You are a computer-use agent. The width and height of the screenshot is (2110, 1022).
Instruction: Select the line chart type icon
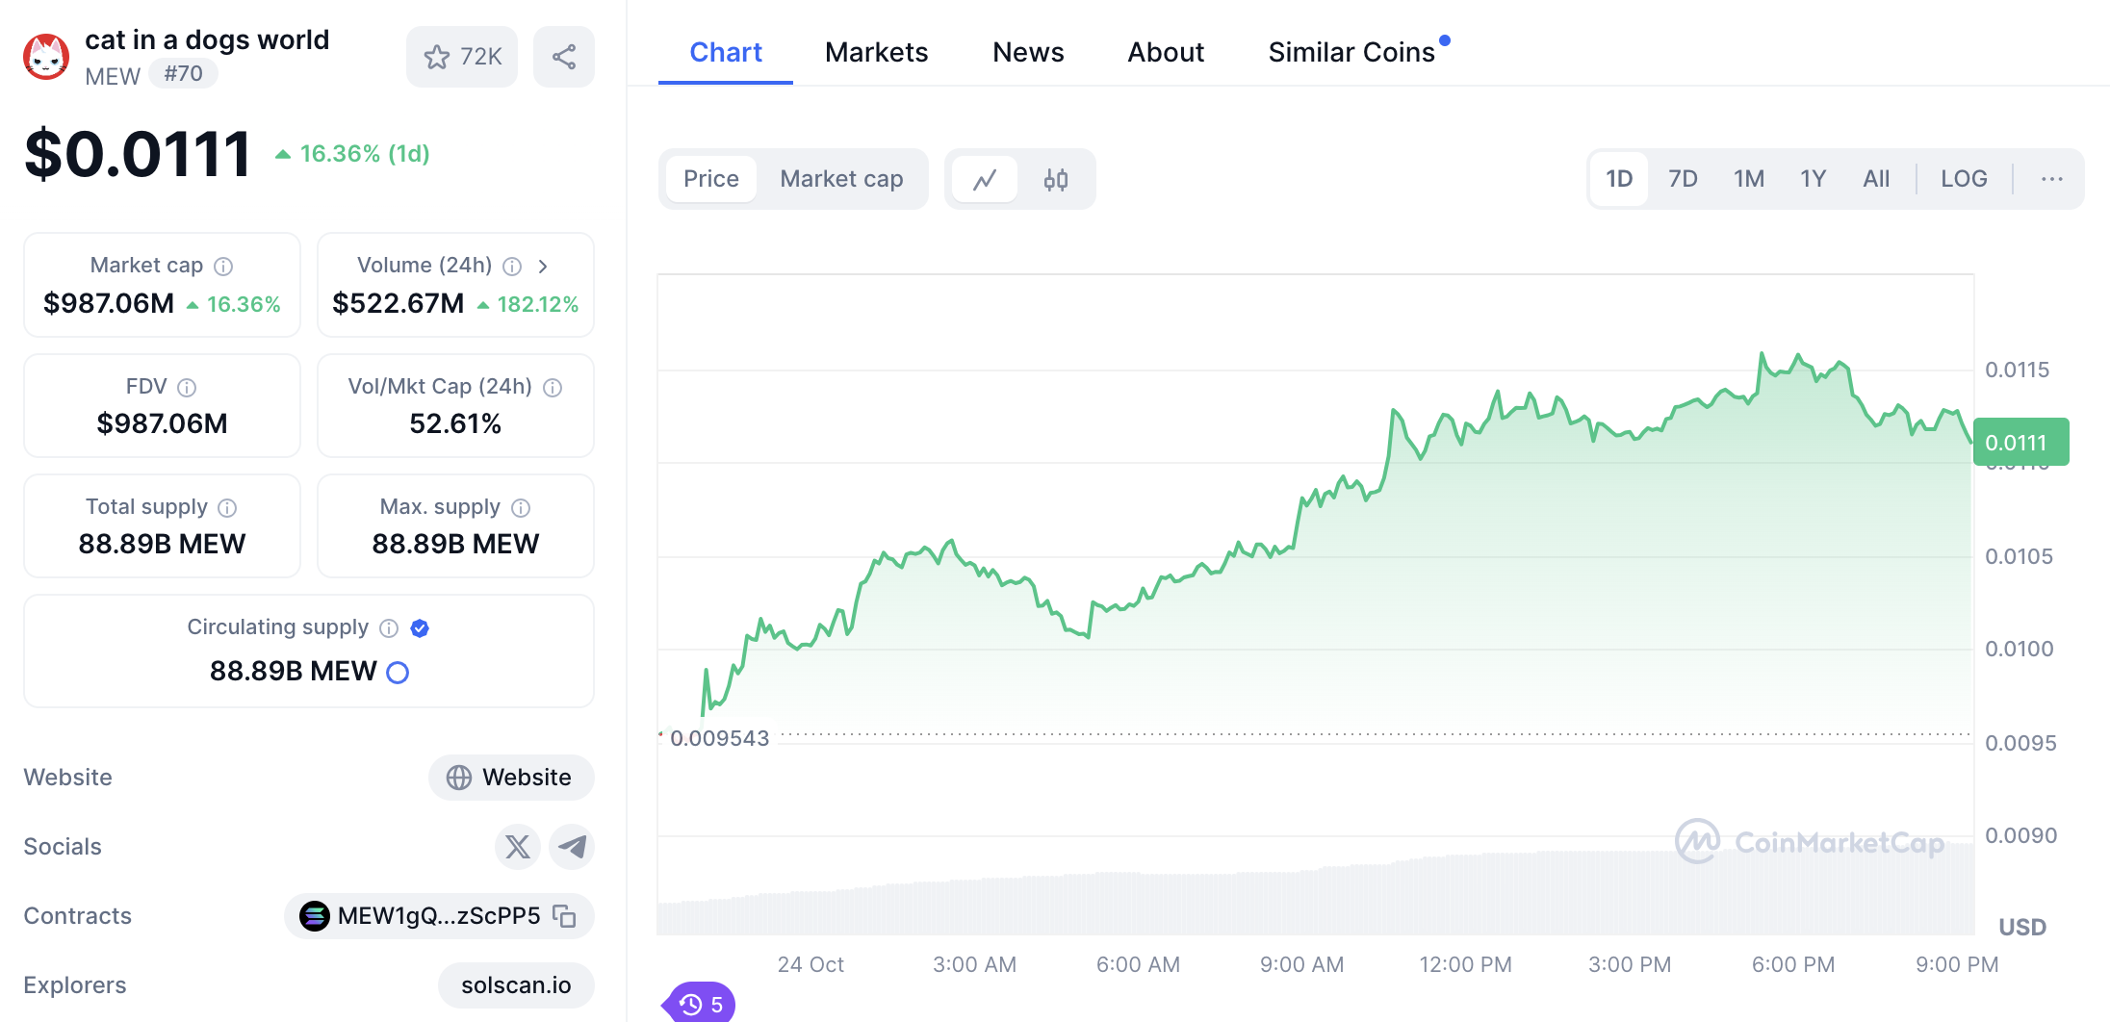pyautogui.click(x=985, y=179)
